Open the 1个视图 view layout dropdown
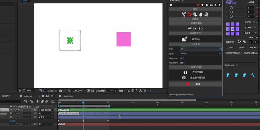 (x=121, y=91)
